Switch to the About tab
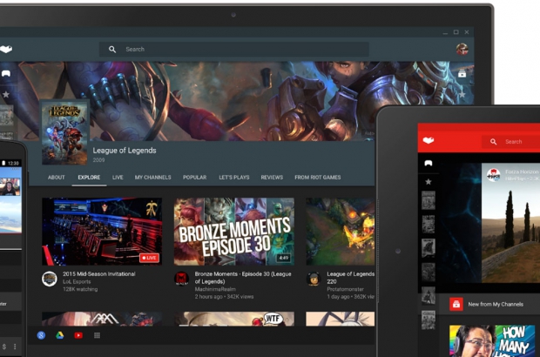This screenshot has height=357, width=540. coord(57,177)
